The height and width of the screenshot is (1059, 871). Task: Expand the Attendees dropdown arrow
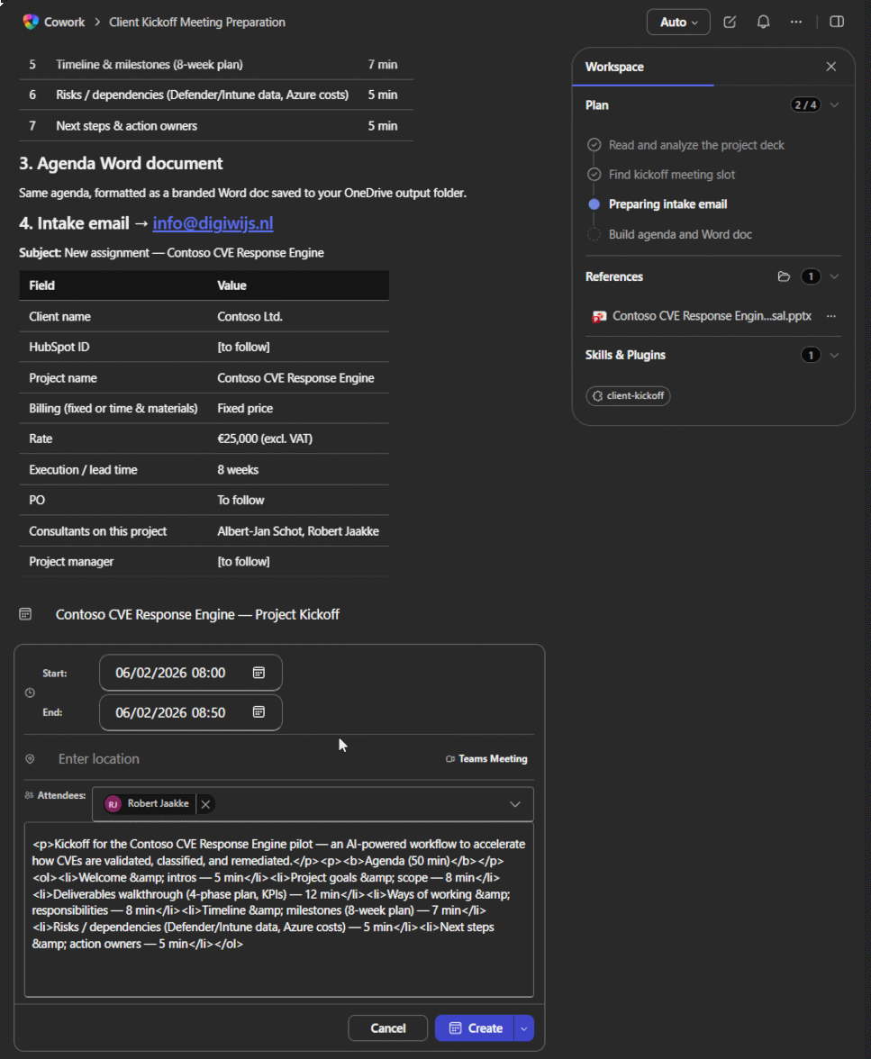coord(515,804)
